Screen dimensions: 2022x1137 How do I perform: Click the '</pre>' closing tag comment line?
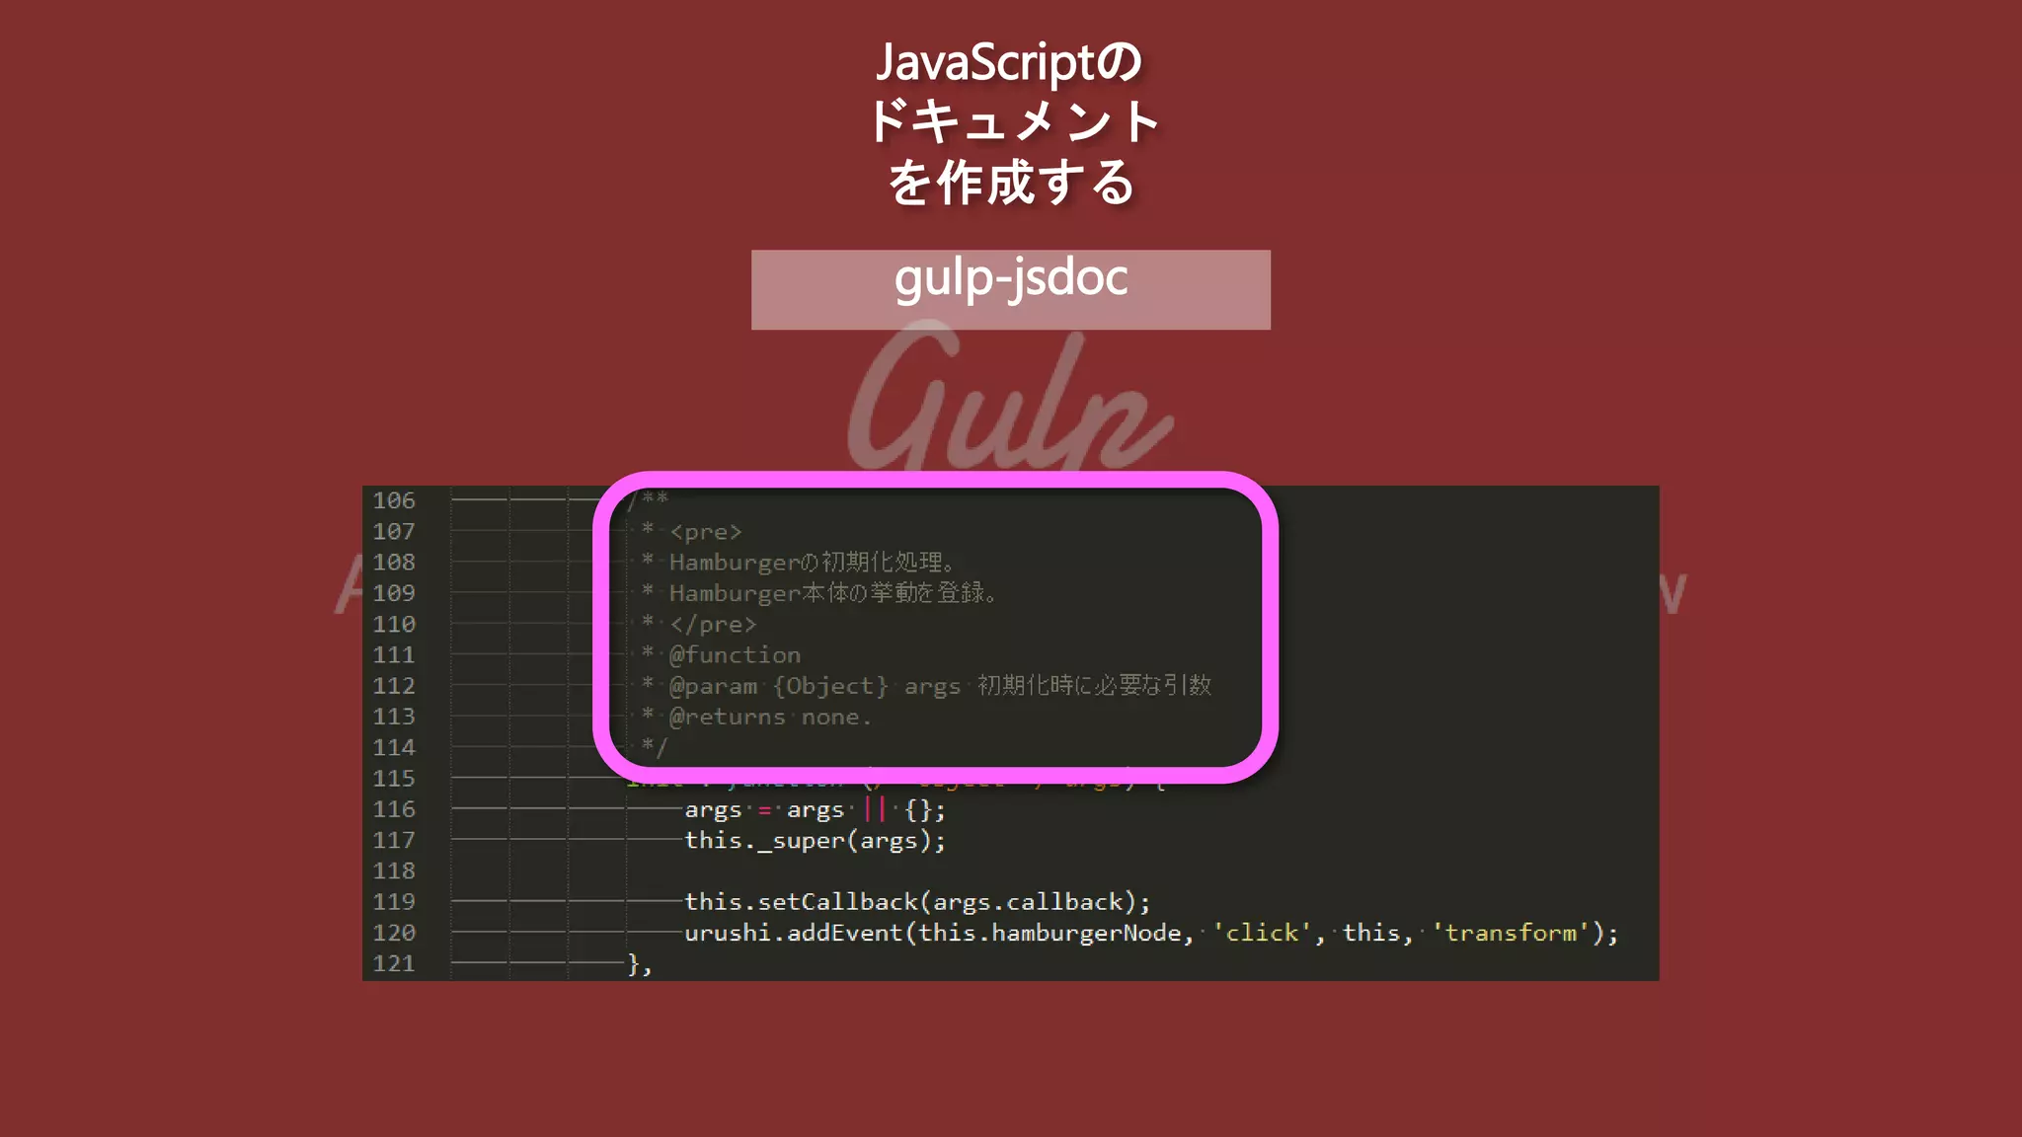click(698, 625)
